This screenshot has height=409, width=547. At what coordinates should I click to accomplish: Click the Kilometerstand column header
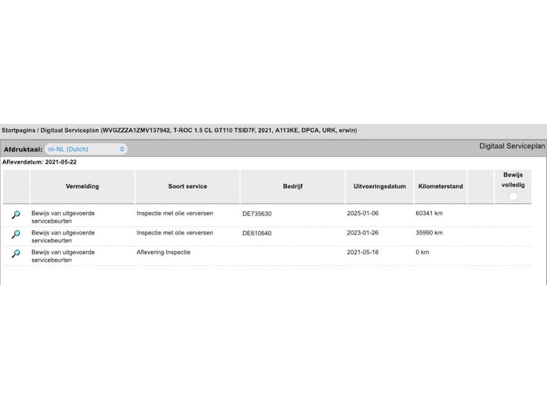click(440, 187)
